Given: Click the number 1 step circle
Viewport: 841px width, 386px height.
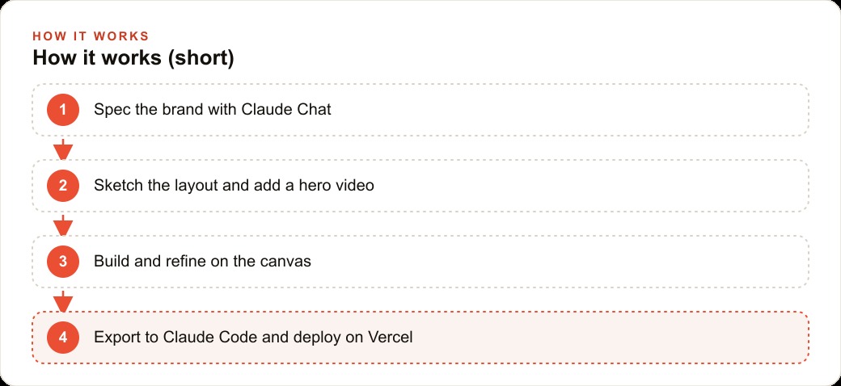Looking at the screenshot, I should (x=63, y=110).
